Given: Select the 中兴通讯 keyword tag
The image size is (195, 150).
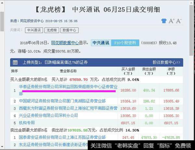Looking at the screenshot, I should click(34, 30).
